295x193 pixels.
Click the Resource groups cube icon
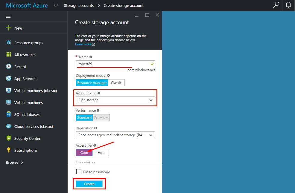(9, 43)
